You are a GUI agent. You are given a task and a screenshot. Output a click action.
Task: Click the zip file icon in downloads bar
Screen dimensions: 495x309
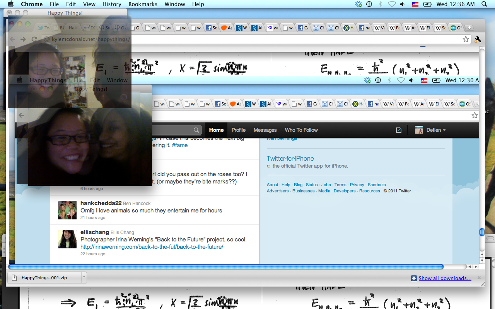tap(15, 277)
